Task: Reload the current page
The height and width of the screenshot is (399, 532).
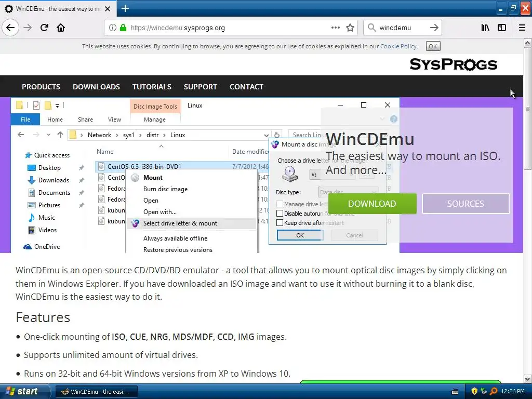Action: [x=44, y=28]
